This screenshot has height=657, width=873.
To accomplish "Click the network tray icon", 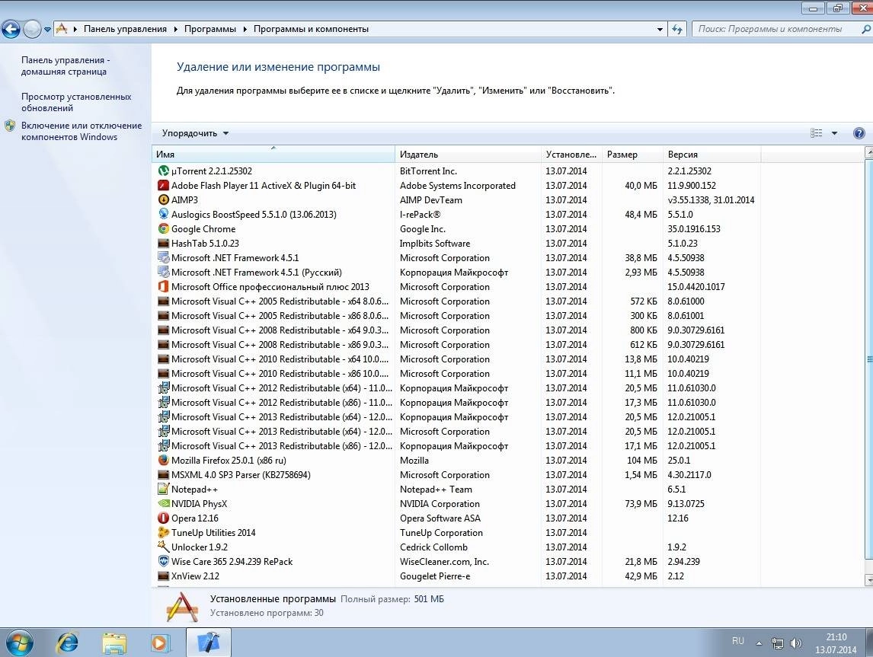I will click(777, 643).
